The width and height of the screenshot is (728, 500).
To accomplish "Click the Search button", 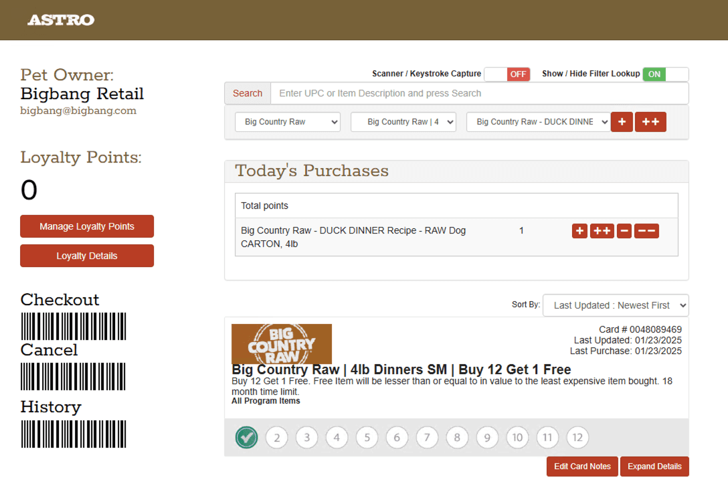I will coord(248,93).
